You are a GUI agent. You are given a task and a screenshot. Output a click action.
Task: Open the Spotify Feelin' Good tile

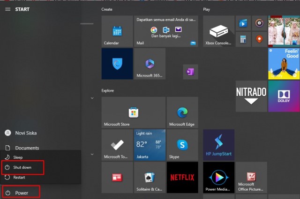pyautogui.click(x=284, y=64)
